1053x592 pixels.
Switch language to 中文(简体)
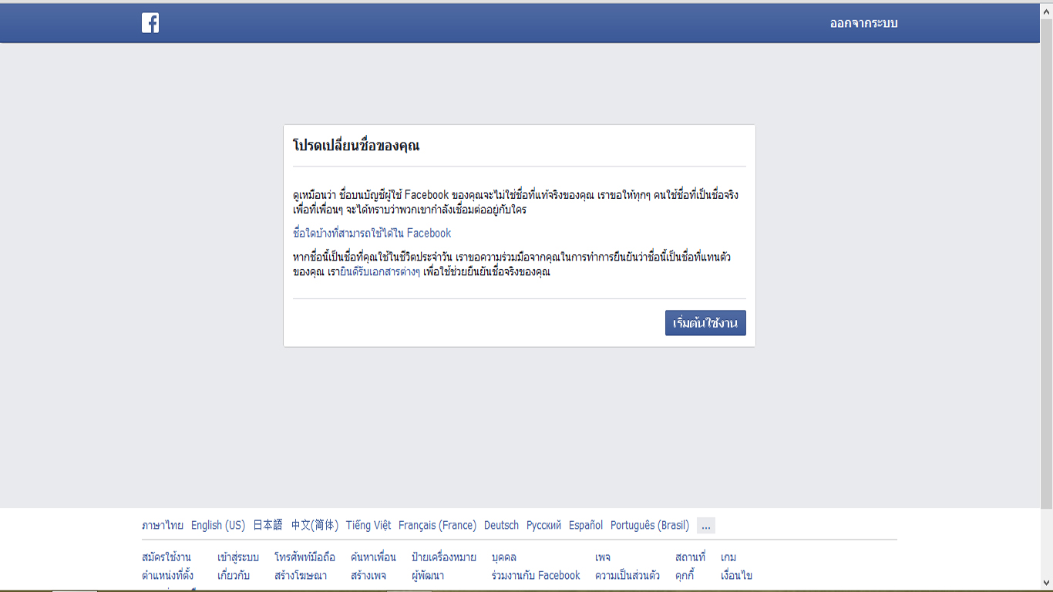(x=315, y=525)
